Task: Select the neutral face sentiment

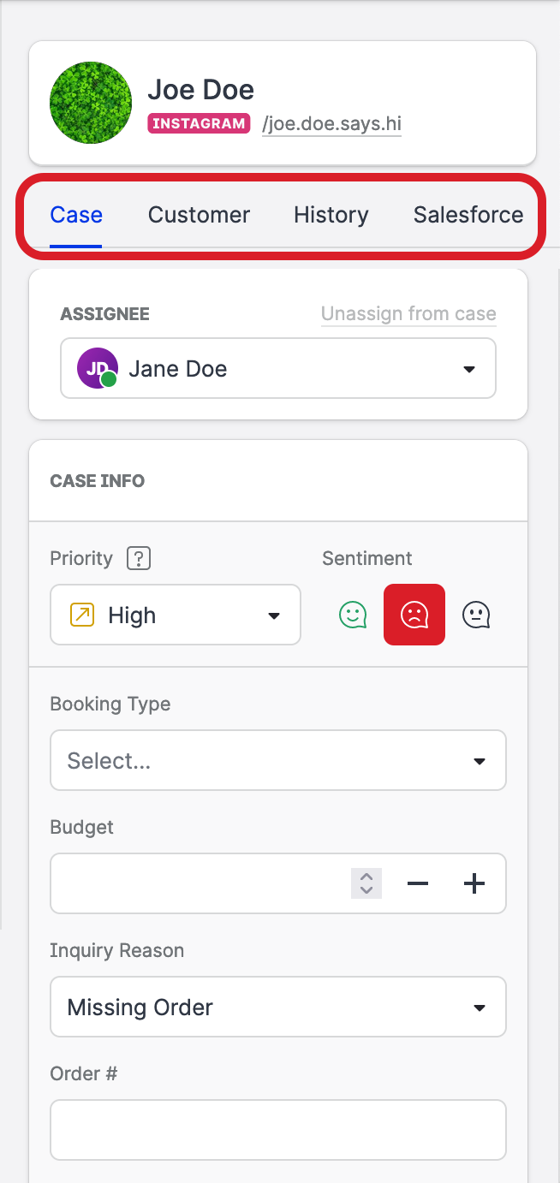Action: click(x=476, y=615)
